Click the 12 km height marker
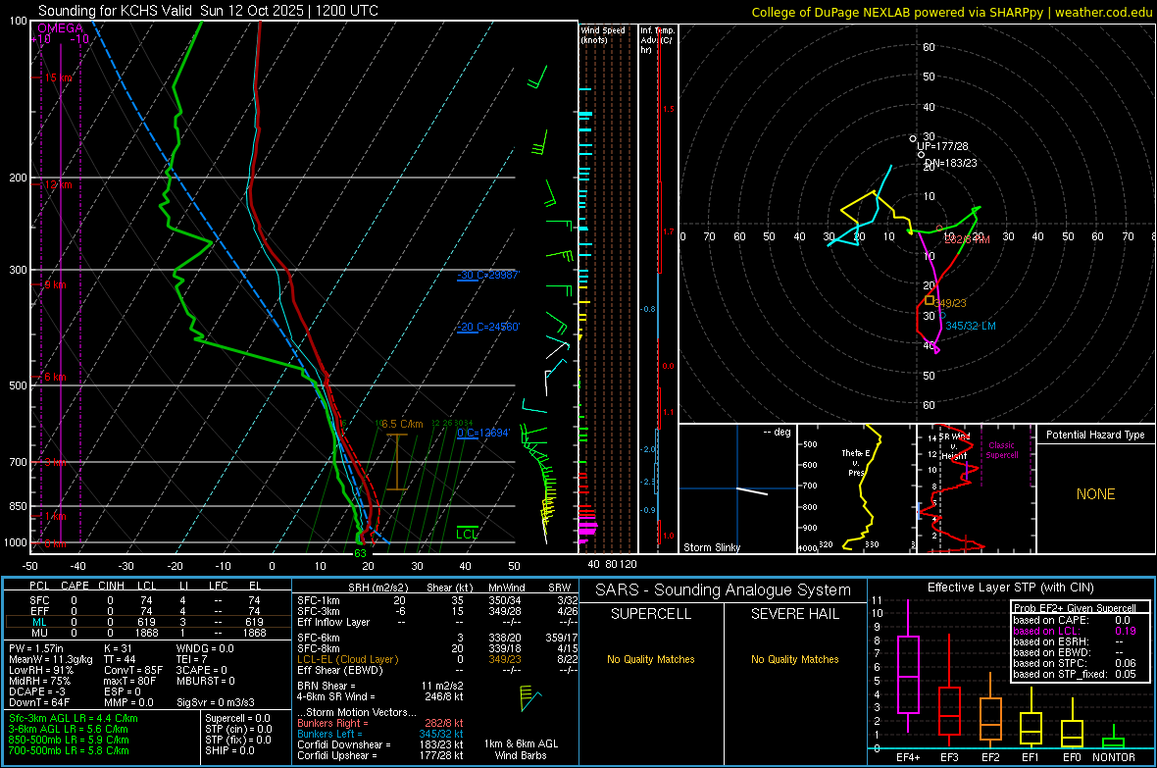This screenshot has width=1157, height=768. 58,184
